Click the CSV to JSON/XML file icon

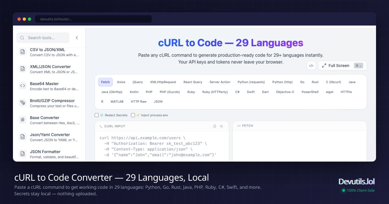[22, 51]
